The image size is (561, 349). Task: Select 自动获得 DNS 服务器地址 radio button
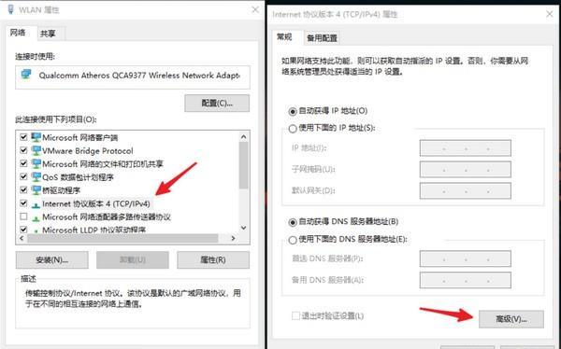[293, 222]
